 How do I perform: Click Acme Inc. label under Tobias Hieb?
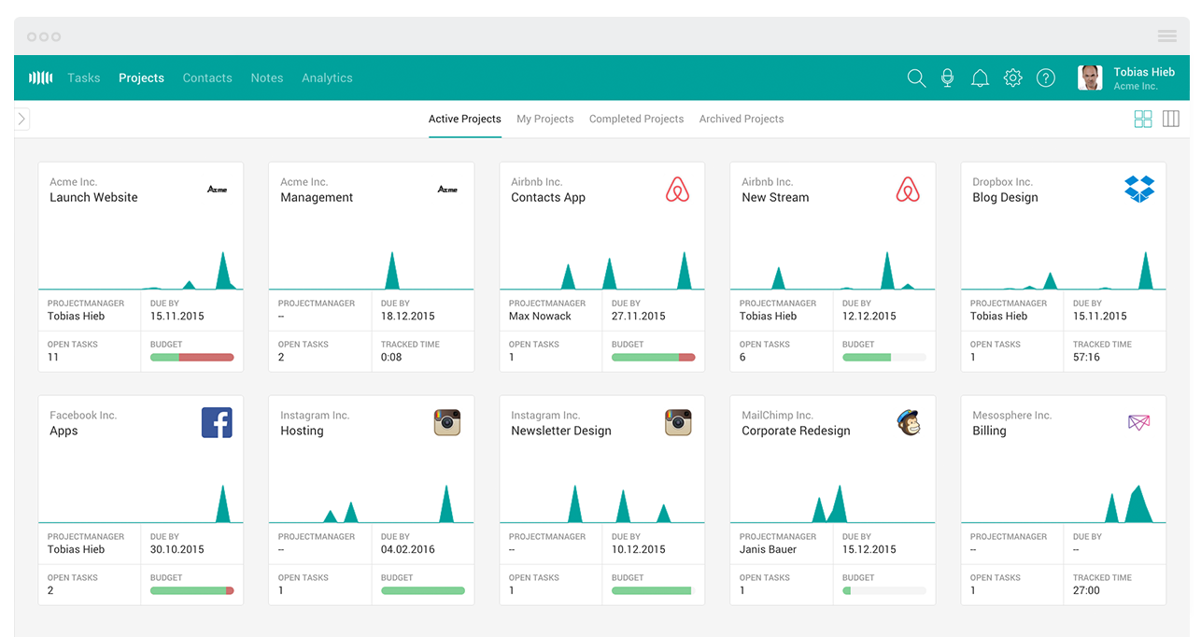pyautogui.click(x=1135, y=86)
